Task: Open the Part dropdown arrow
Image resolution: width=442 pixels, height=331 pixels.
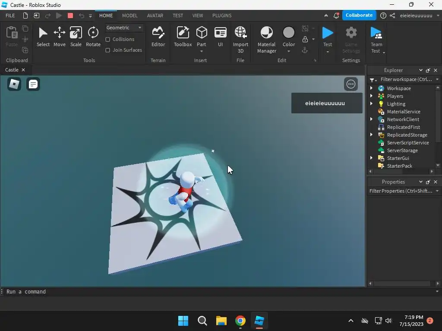Action: (202, 51)
